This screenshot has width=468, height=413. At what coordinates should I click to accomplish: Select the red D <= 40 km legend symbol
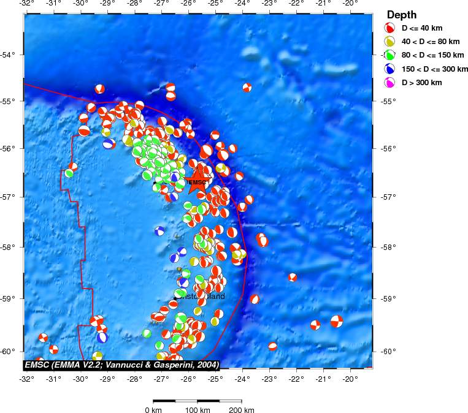tap(389, 28)
